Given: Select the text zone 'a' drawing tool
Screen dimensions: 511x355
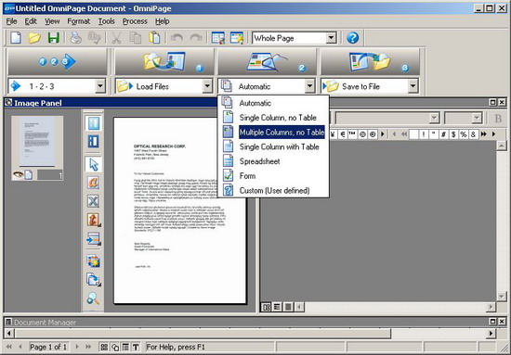Looking at the screenshot, I should (93, 183).
